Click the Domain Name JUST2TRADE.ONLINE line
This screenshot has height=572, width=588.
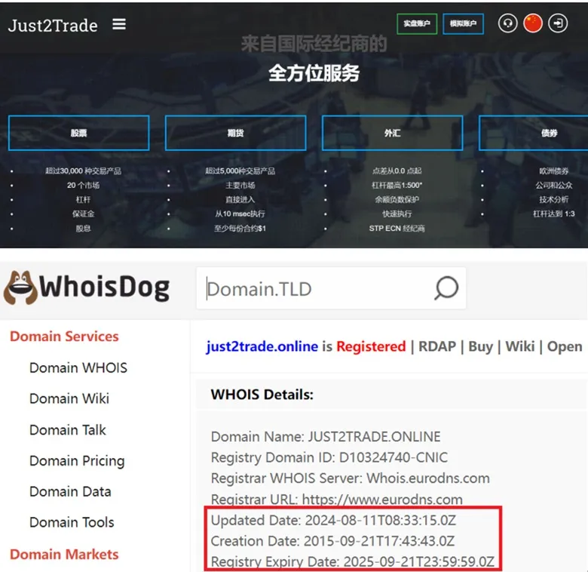[326, 437]
